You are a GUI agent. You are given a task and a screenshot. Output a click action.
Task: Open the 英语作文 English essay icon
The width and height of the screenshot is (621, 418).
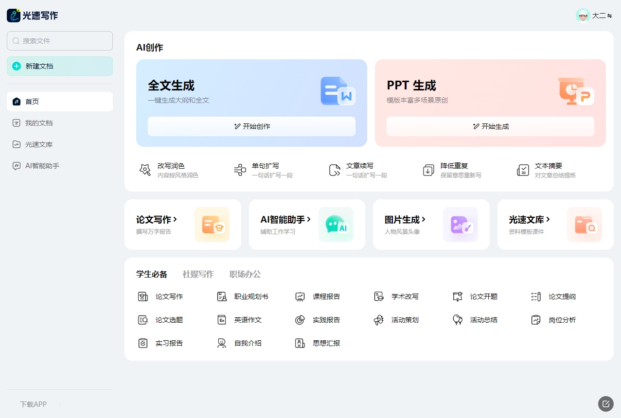coord(222,320)
